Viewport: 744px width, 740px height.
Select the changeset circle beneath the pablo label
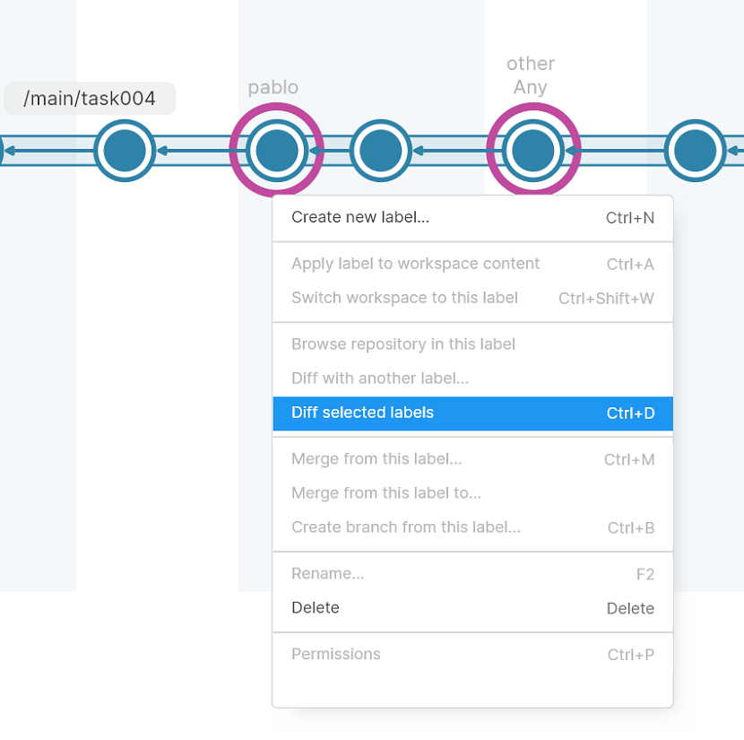tap(276, 150)
